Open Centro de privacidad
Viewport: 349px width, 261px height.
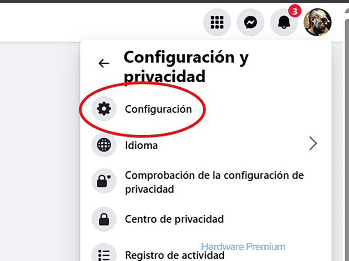pos(206,219)
